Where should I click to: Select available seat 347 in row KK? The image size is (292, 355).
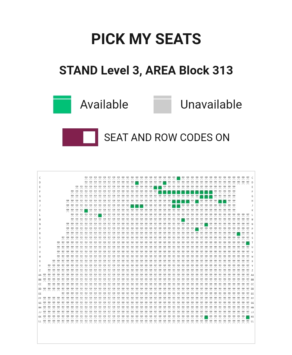[248, 317]
